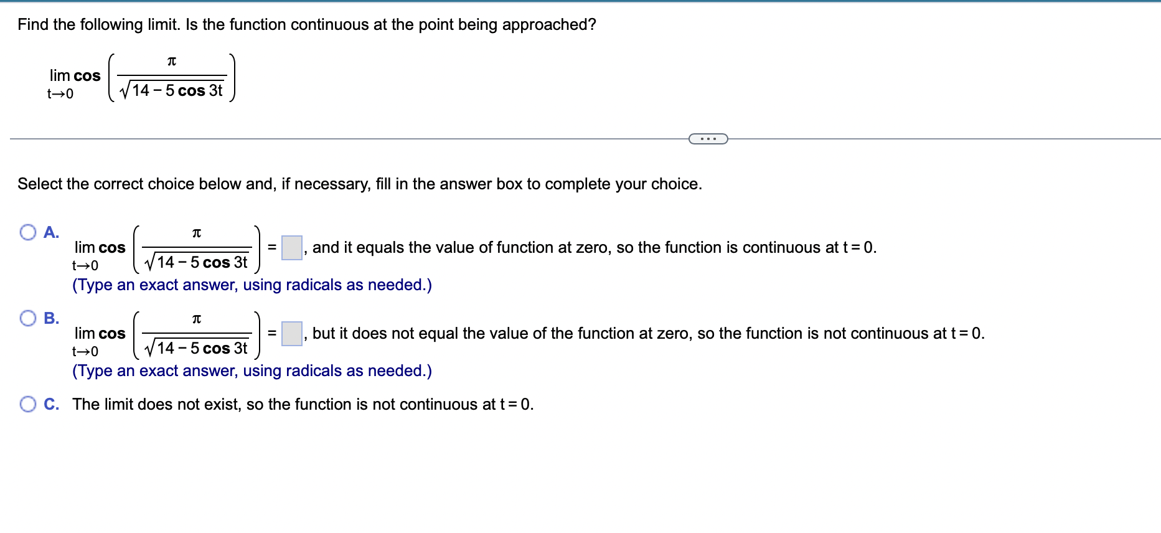Click the limit formula inside choice B

click(168, 334)
